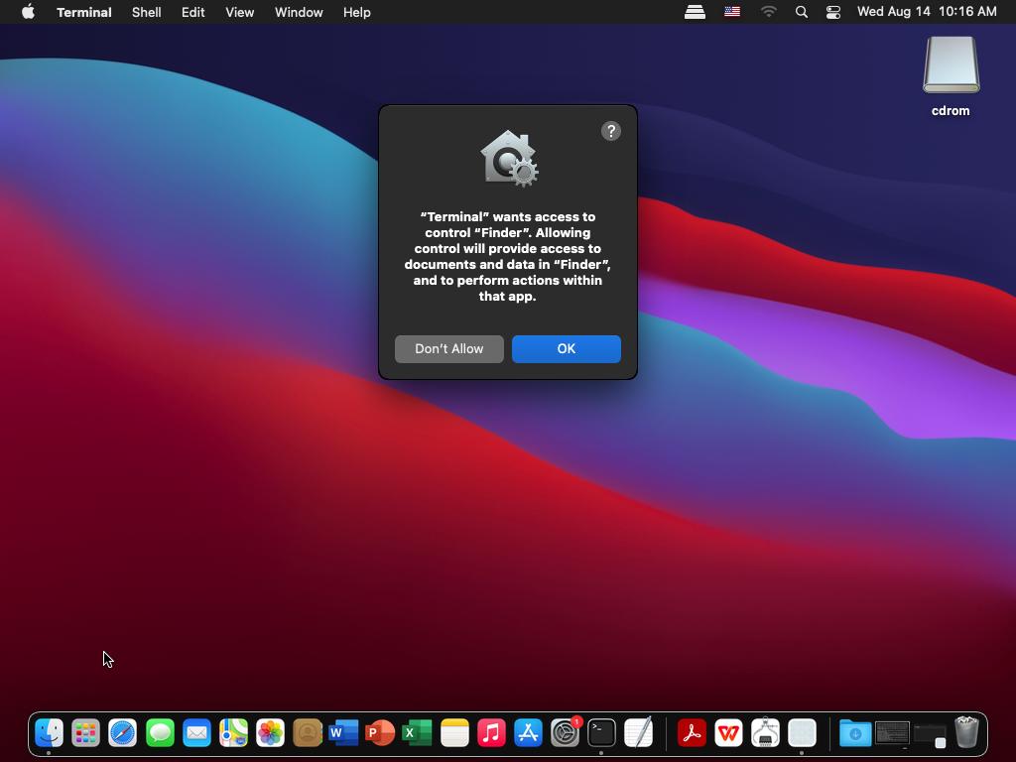Expand the US input source menu
Screen dimensions: 1016x762
click(x=732, y=12)
